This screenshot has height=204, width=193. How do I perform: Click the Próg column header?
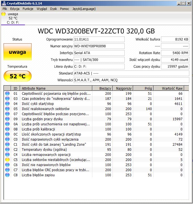(x=143, y=88)
